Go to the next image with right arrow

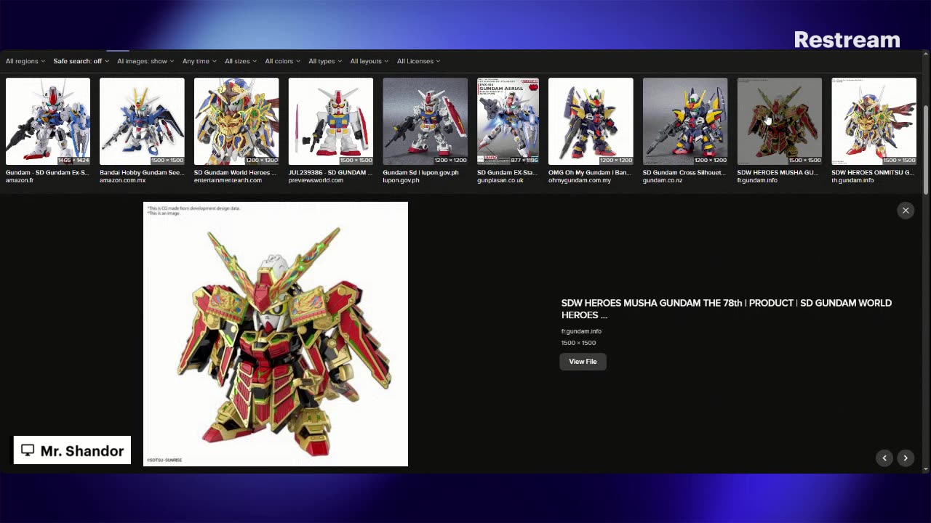[906, 458]
